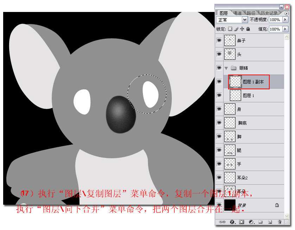Open the layers palette options menu arrow
The image size is (295, 230).
286,13
